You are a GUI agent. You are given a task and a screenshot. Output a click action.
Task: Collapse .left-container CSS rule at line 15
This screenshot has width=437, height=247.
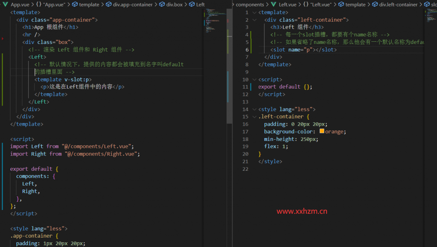[255, 117]
